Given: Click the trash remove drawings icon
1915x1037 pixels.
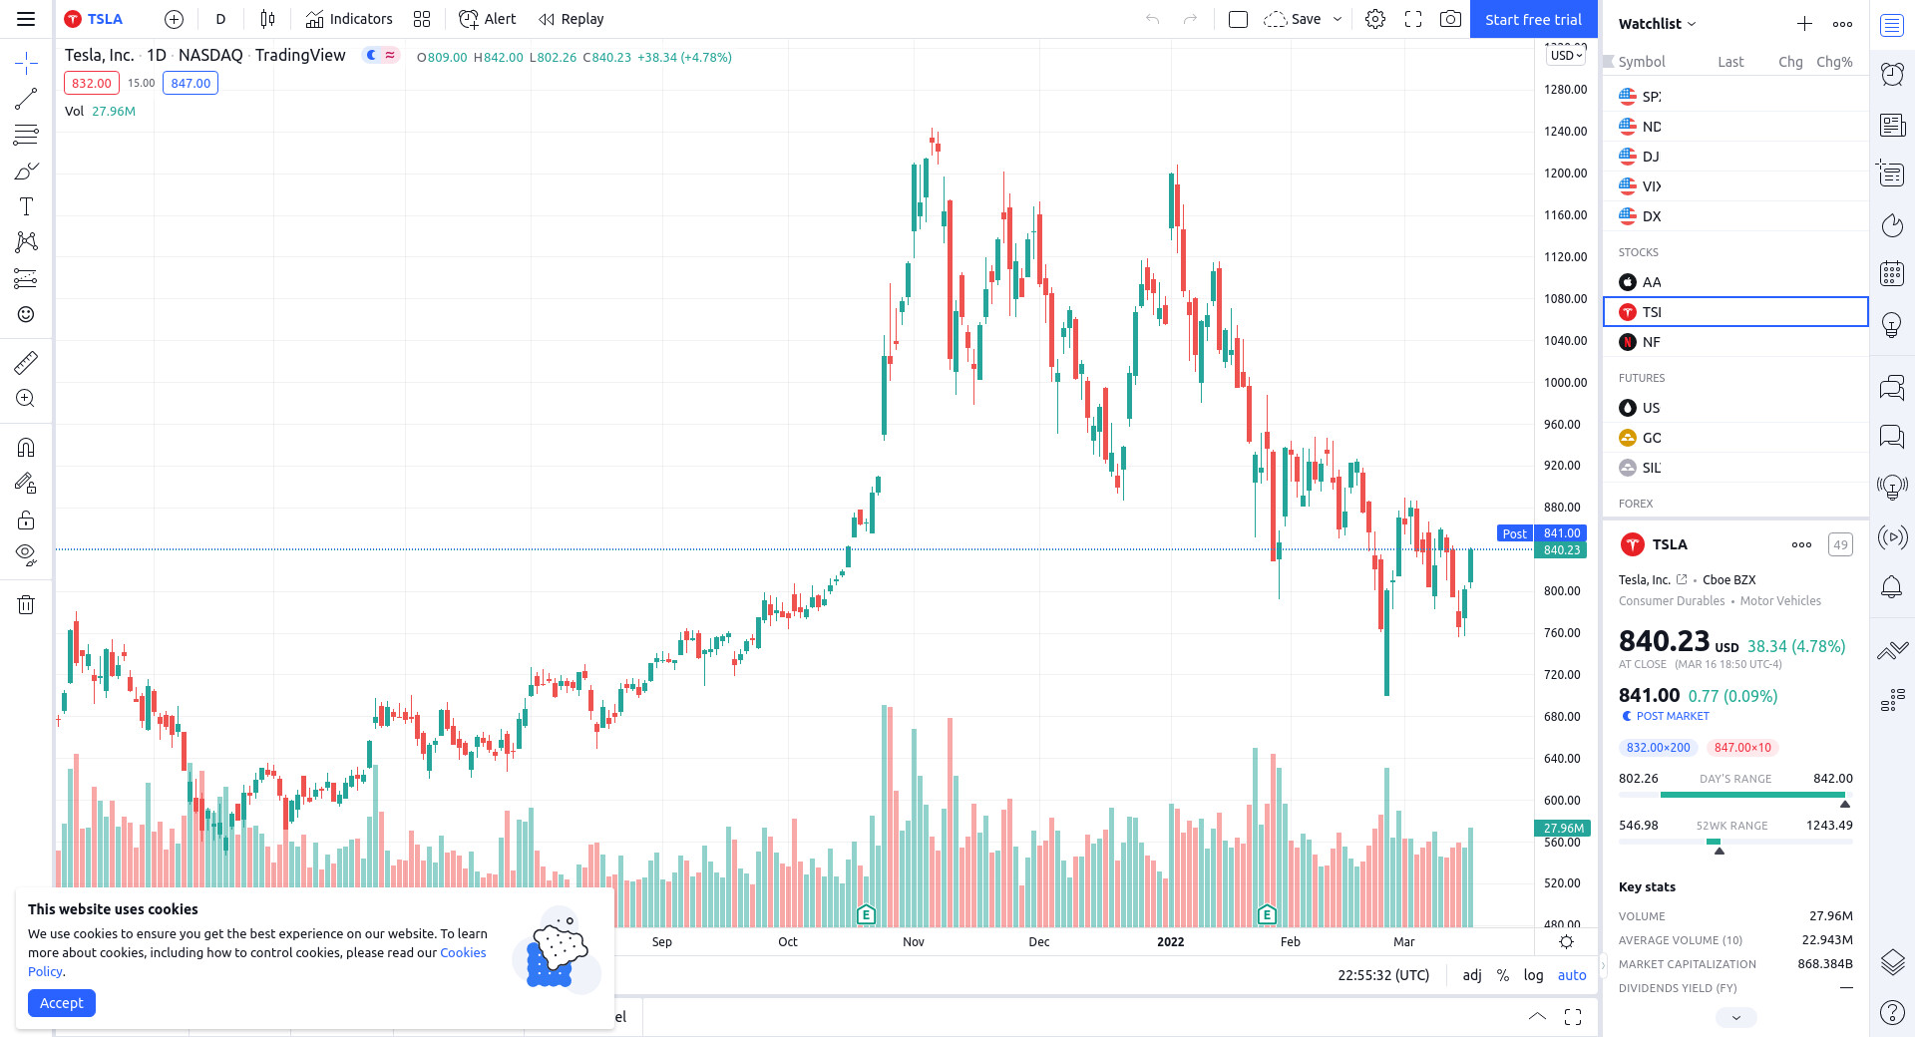Looking at the screenshot, I should coord(26,604).
